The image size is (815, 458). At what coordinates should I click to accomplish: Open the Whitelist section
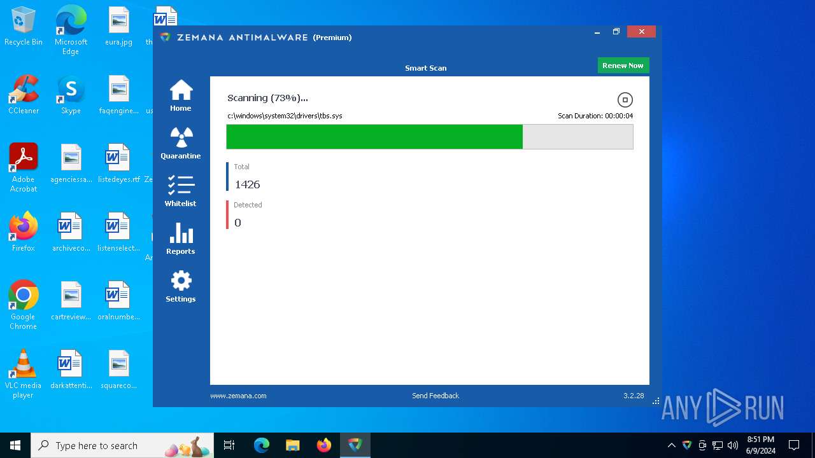point(181,191)
